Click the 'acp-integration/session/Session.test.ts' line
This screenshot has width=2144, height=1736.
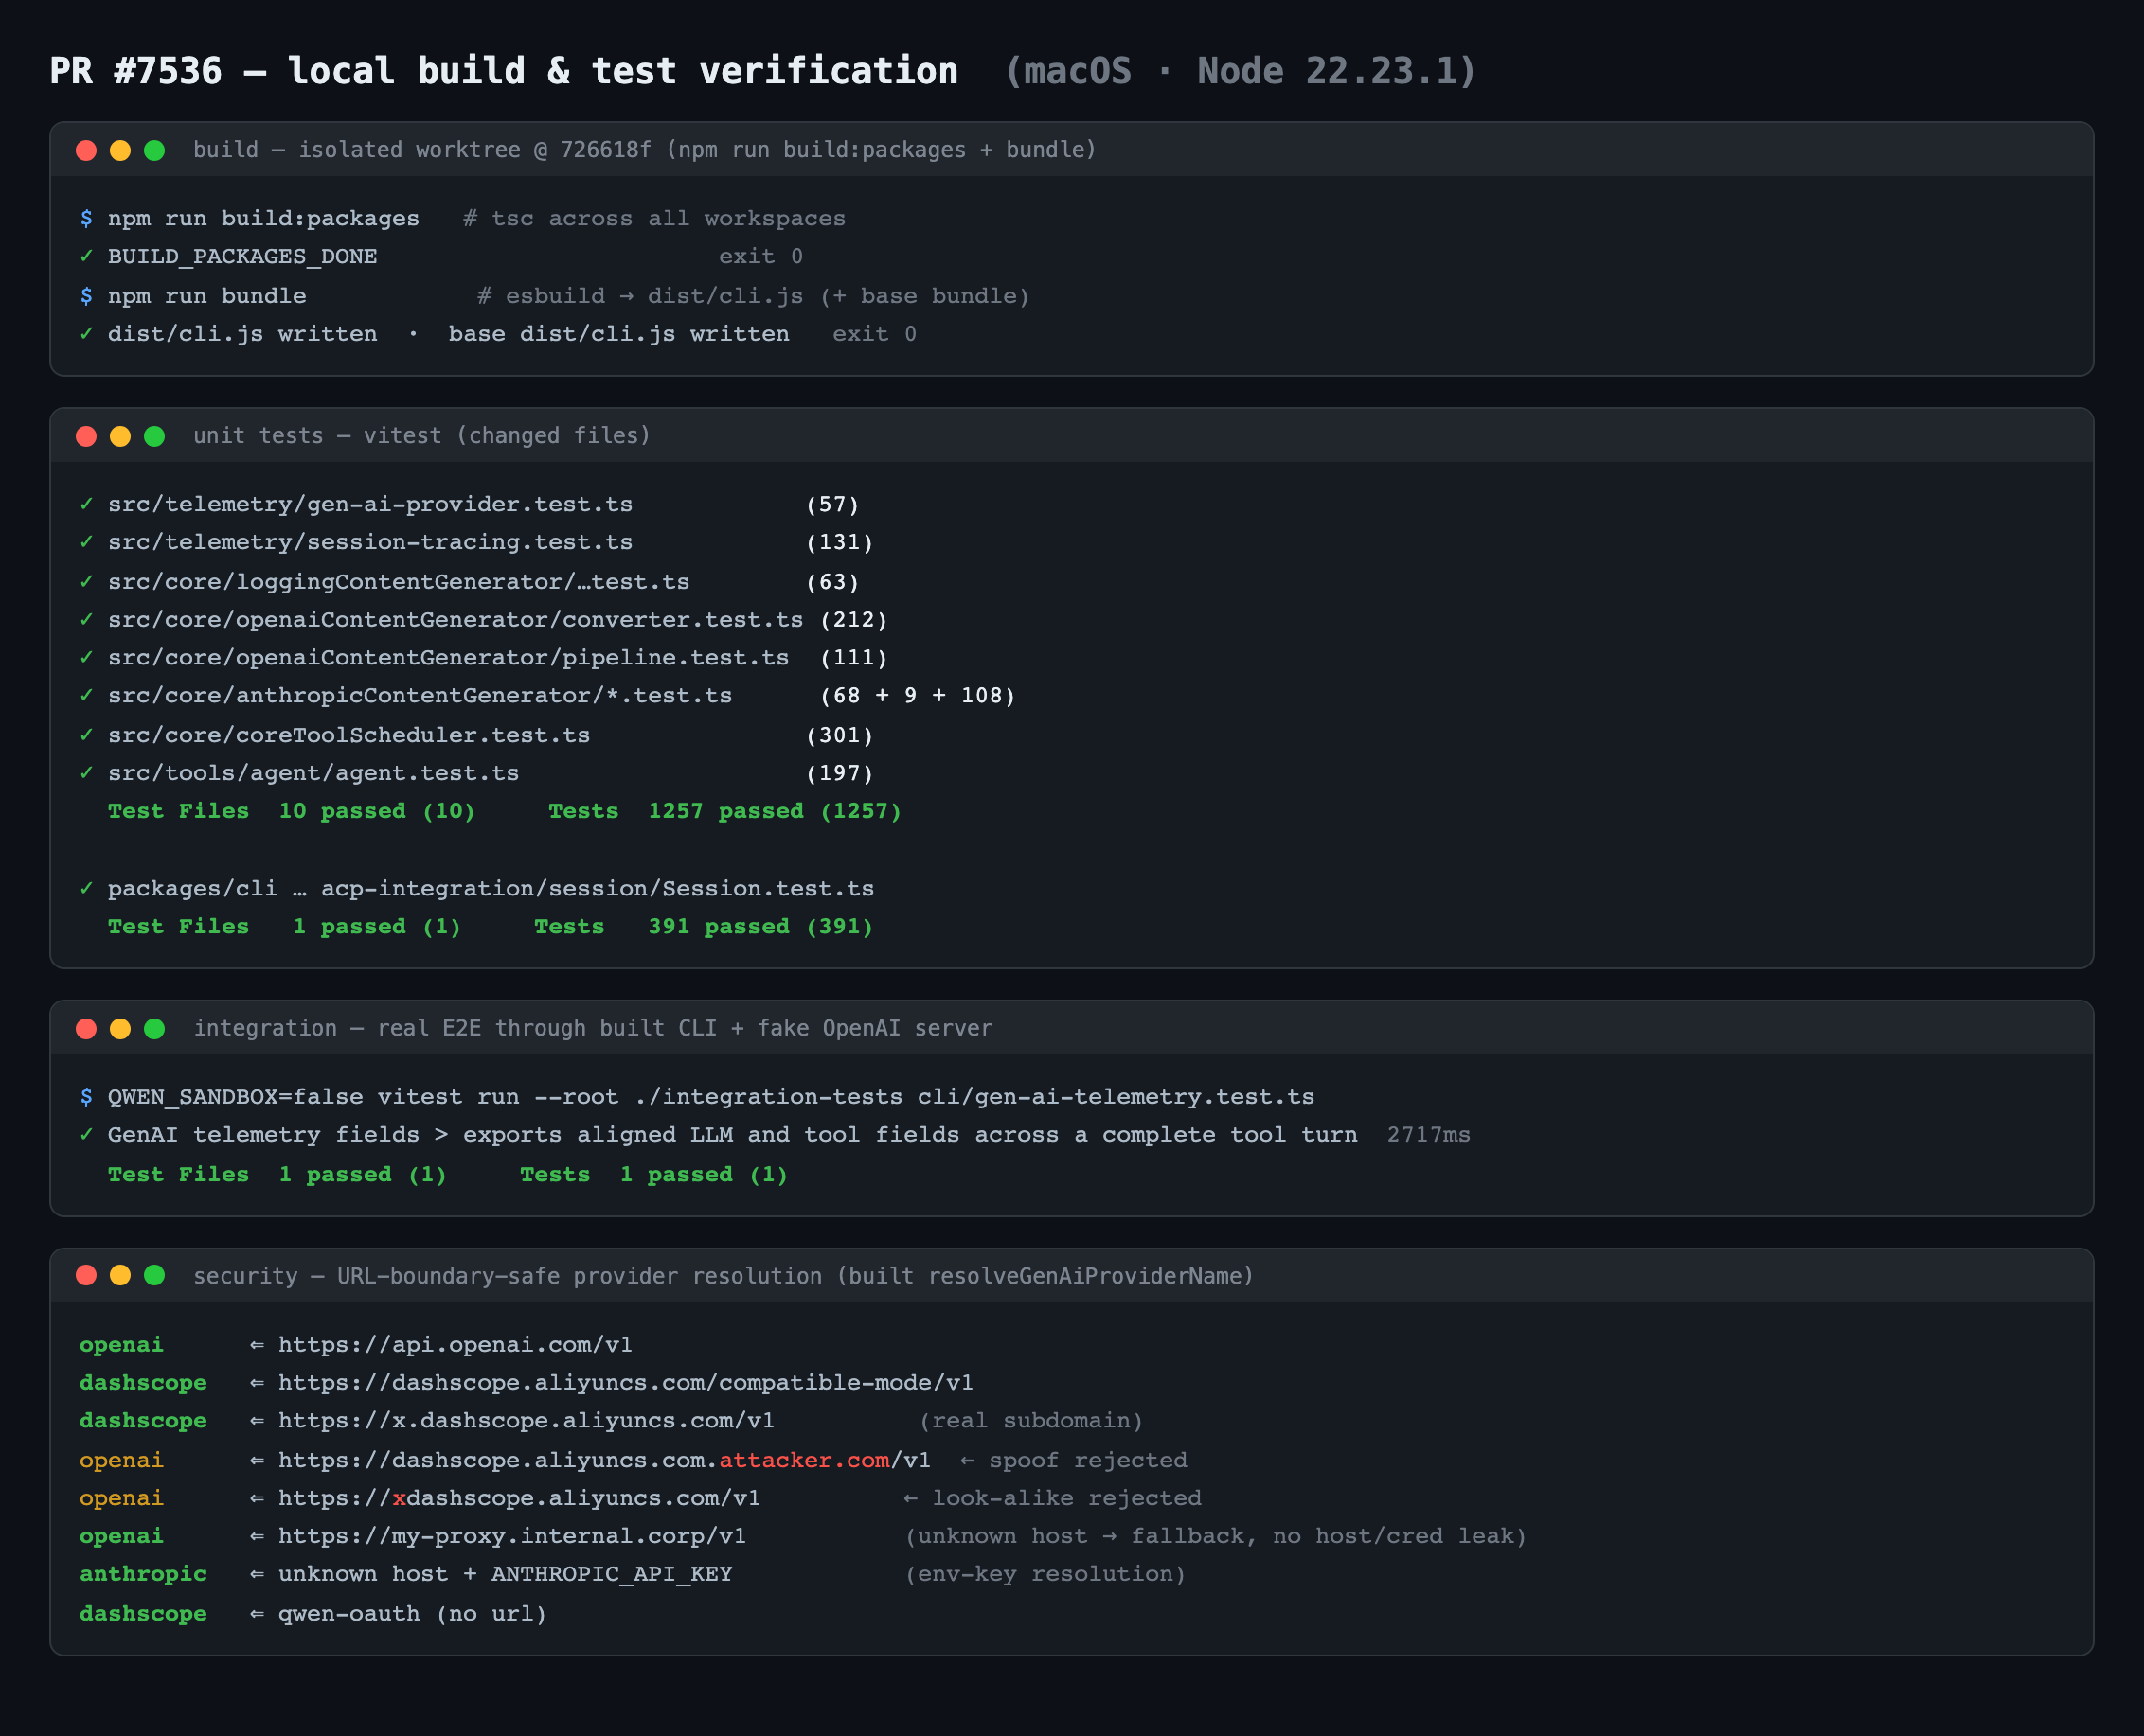point(598,889)
